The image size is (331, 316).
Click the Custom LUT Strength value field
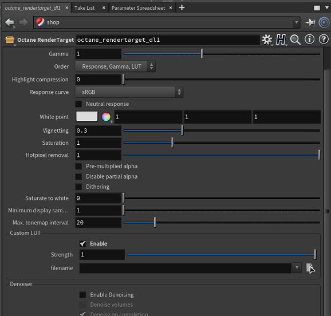[102, 255]
